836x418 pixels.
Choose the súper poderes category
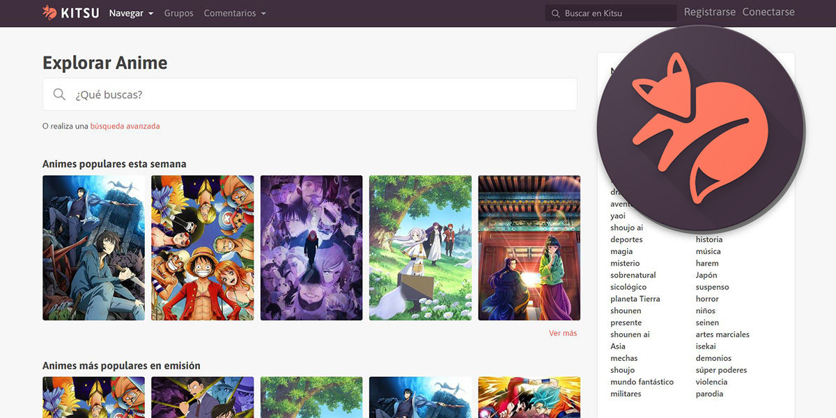click(721, 370)
